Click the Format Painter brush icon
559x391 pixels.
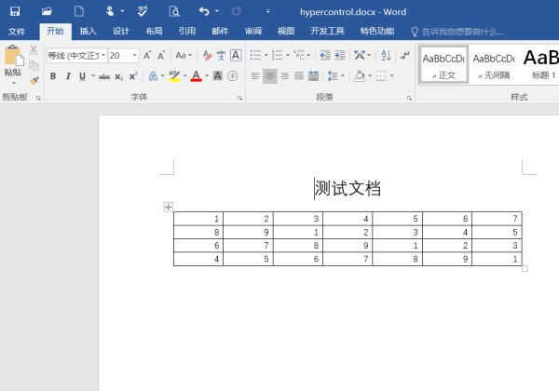[34, 81]
